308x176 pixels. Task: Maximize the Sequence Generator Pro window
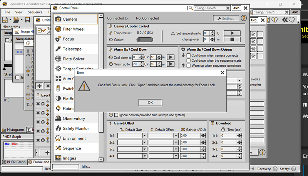click(280, 4)
